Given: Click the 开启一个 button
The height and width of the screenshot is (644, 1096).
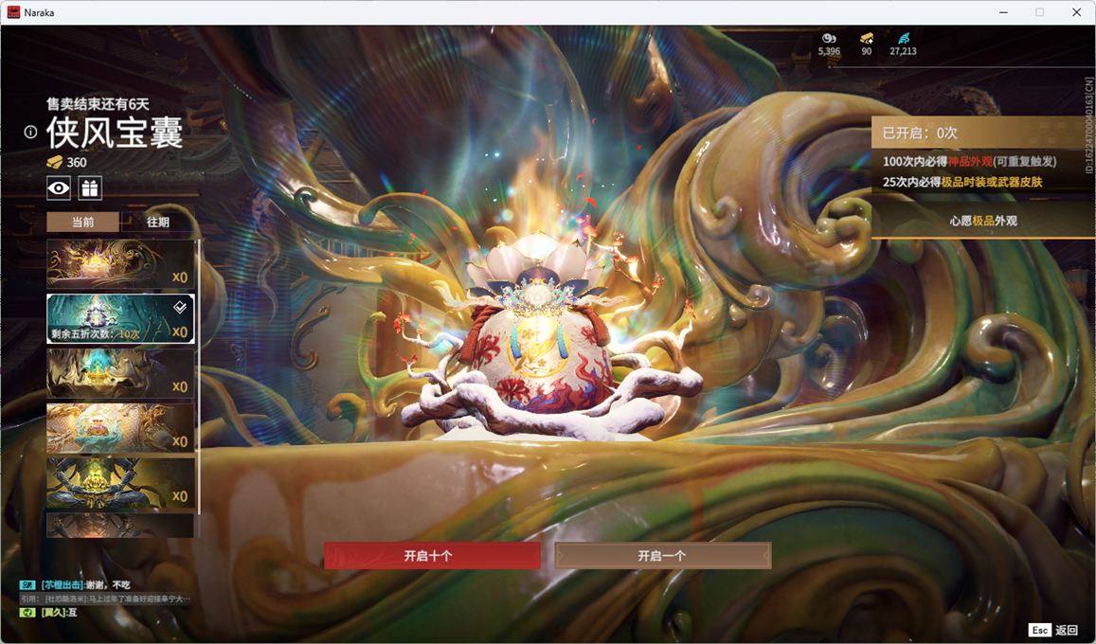Looking at the screenshot, I should tap(663, 556).
